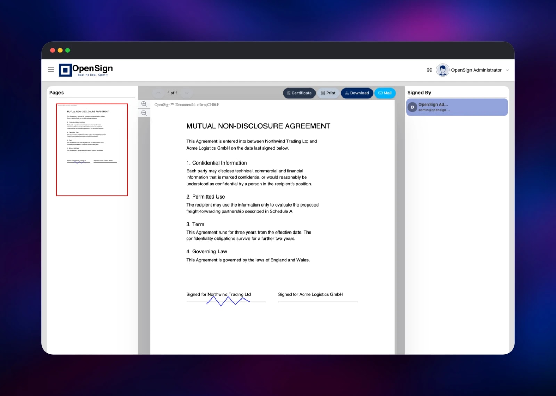Toggle fullscreen mode icon
The width and height of the screenshot is (556, 396).
coord(430,70)
